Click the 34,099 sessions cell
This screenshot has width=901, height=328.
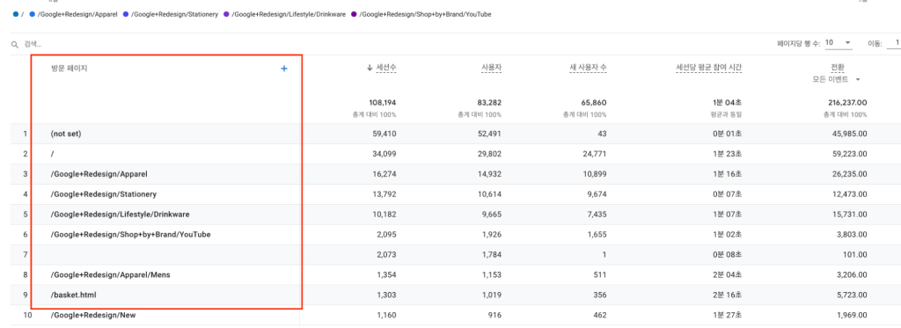click(385, 154)
